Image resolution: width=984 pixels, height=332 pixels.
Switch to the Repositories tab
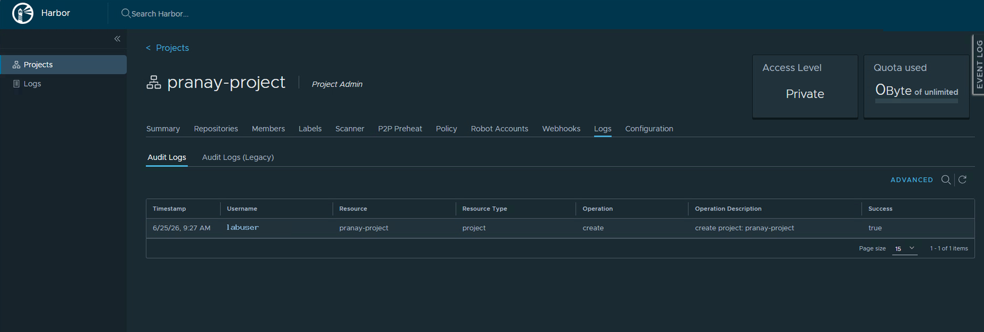216,129
